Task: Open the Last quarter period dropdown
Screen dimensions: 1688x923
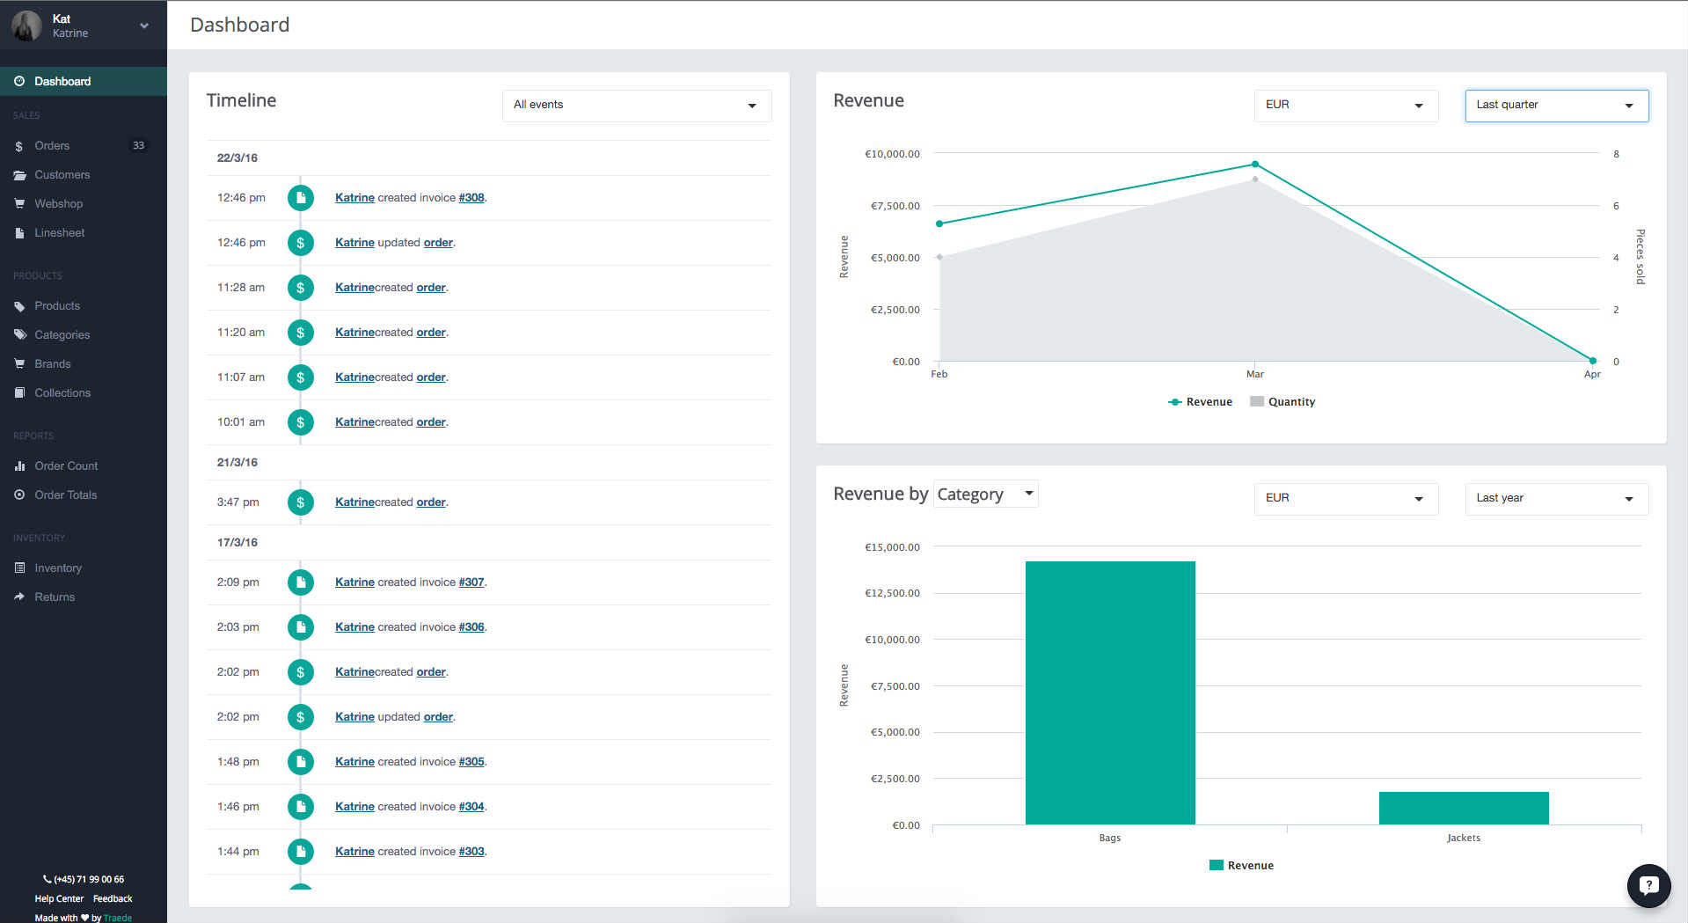Action: coord(1555,106)
